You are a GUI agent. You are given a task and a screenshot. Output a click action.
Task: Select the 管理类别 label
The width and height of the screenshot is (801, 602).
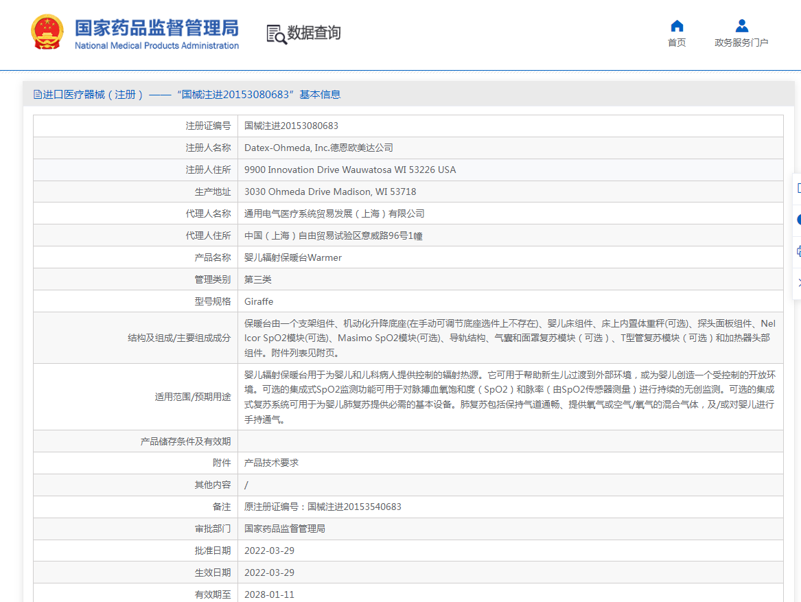pyautogui.click(x=213, y=279)
